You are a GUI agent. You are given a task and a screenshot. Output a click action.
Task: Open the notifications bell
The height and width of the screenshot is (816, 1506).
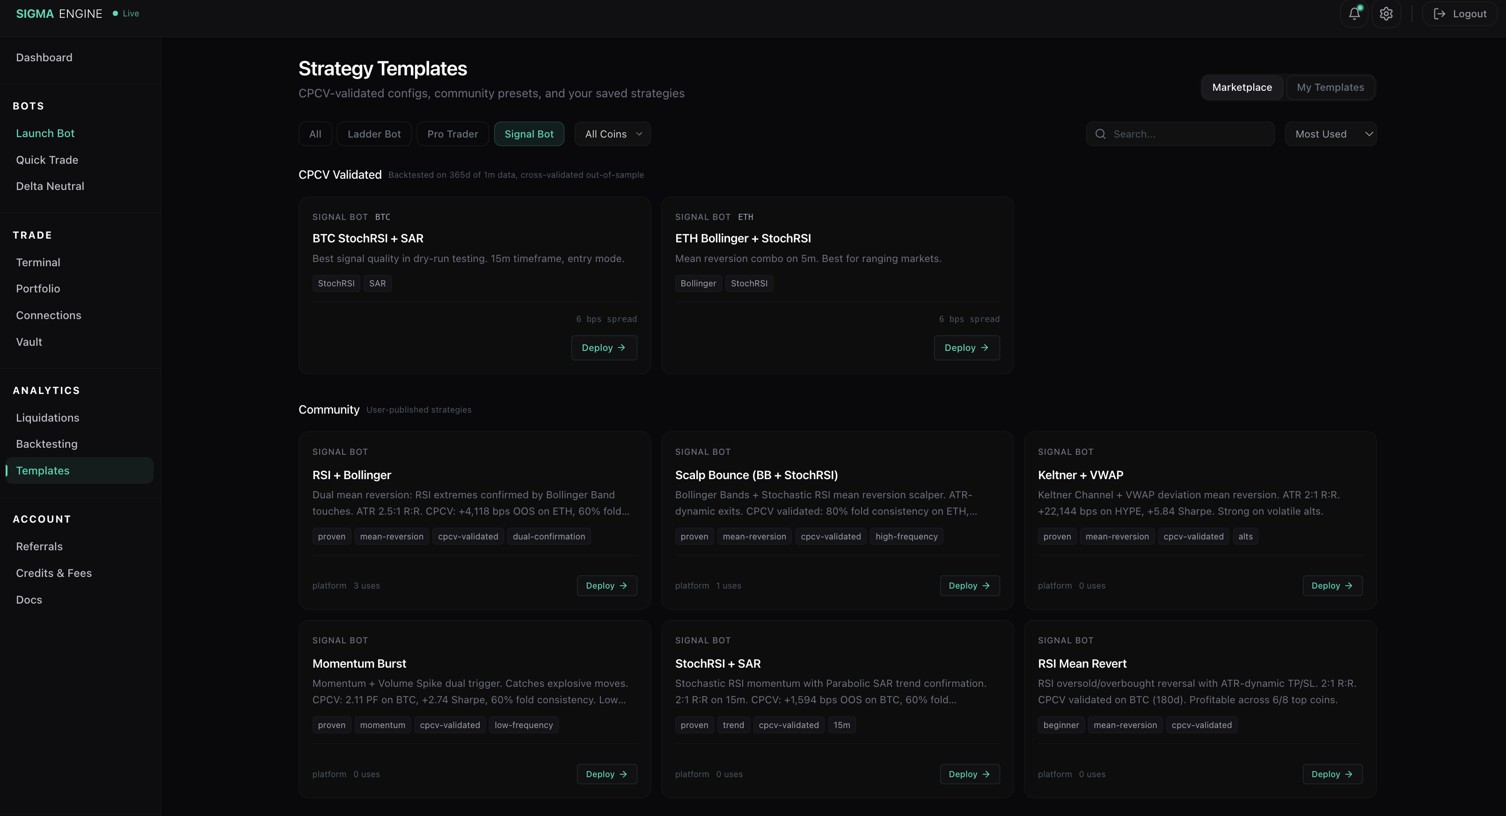point(1354,14)
